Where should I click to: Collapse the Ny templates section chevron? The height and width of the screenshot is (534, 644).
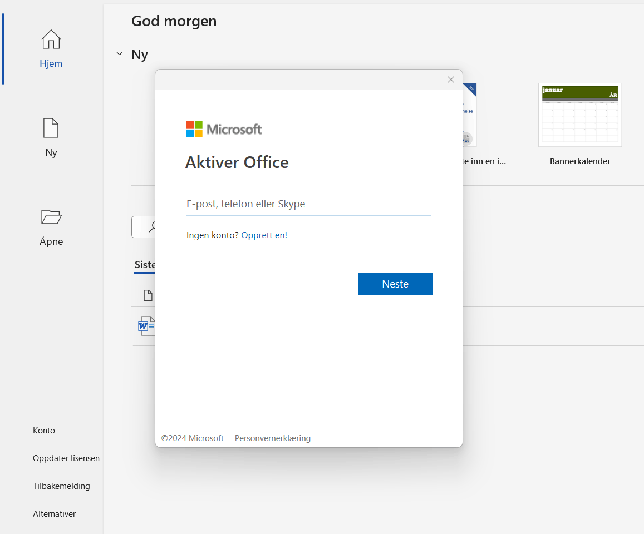click(119, 53)
